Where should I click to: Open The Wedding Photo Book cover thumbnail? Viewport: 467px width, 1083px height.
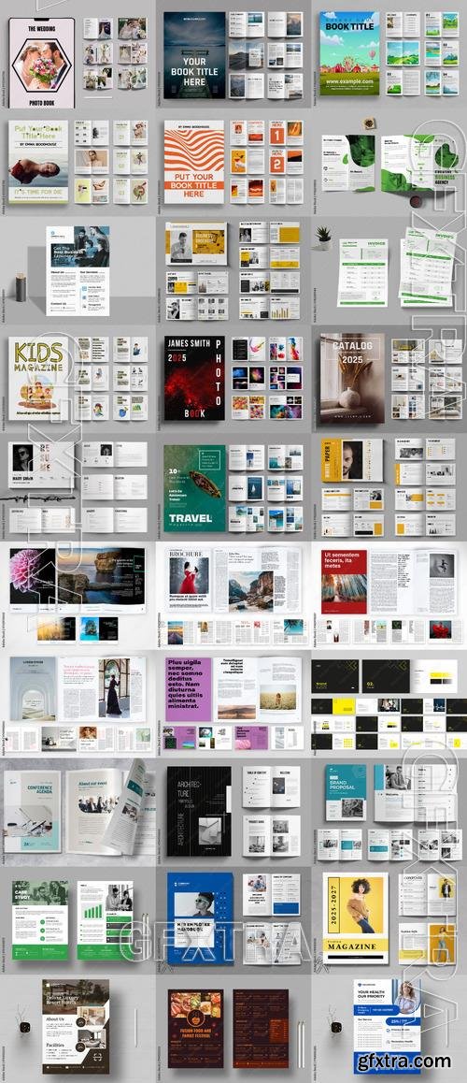pos(41,63)
